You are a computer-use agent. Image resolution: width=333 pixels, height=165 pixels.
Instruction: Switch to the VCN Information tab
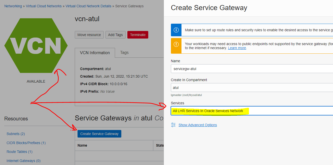[x=95, y=53]
